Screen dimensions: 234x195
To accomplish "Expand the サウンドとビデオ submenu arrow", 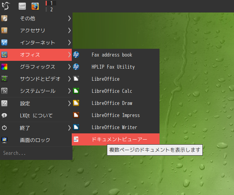I will [69, 79].
